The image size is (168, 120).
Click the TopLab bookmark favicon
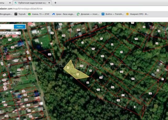(16, 14)
